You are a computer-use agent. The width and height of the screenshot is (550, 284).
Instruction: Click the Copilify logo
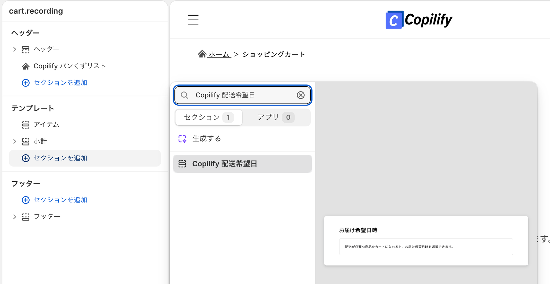click(x=419, y=20)
